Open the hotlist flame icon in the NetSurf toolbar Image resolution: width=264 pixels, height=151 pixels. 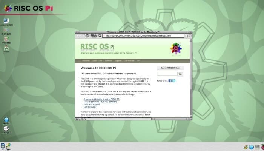pyautogui.click(x=95, y=36)
